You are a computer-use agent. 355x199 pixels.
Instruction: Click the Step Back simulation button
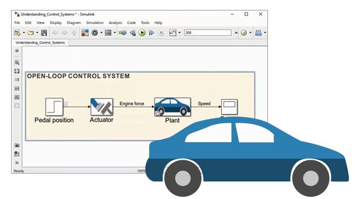coord(133,33)
